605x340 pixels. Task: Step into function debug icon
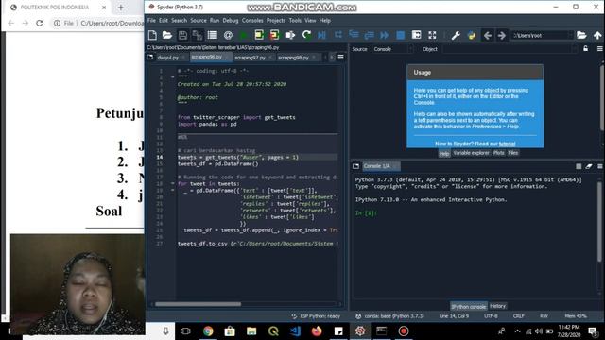354,35
